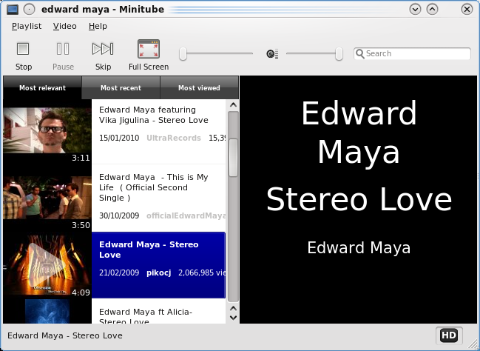Click the playing Stereo Love thumbnail 4:09
This screenshot has width=480, height=351.
pyautogui.click(x=47, y=265)
